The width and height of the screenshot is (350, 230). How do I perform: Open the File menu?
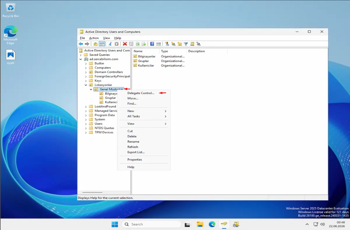click(82, 38)
